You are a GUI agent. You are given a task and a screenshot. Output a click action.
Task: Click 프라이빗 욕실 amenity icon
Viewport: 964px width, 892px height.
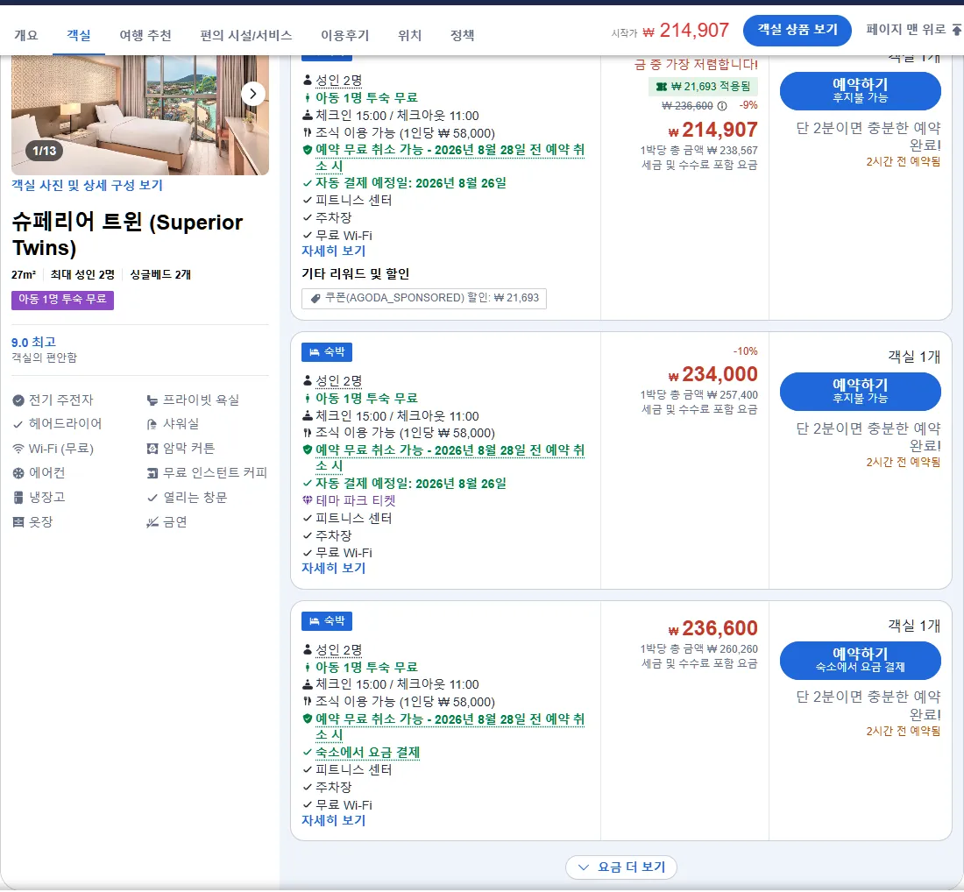click(152, 400)
